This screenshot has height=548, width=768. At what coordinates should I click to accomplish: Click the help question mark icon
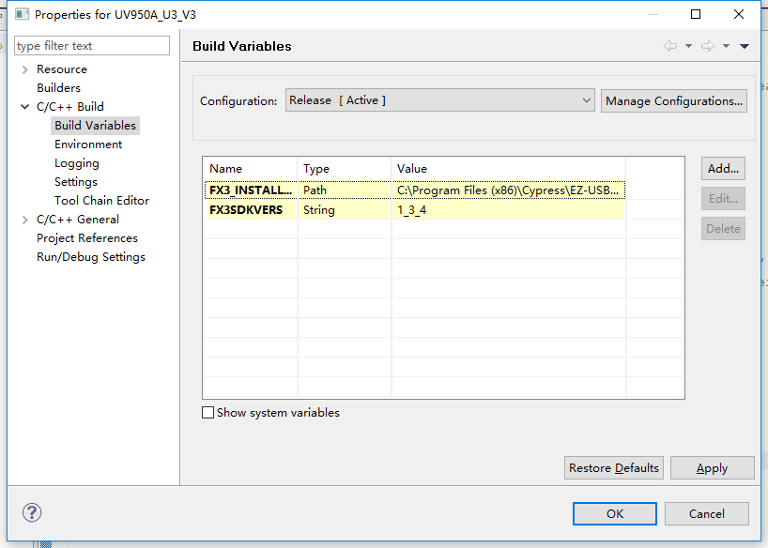pos(32,512)
